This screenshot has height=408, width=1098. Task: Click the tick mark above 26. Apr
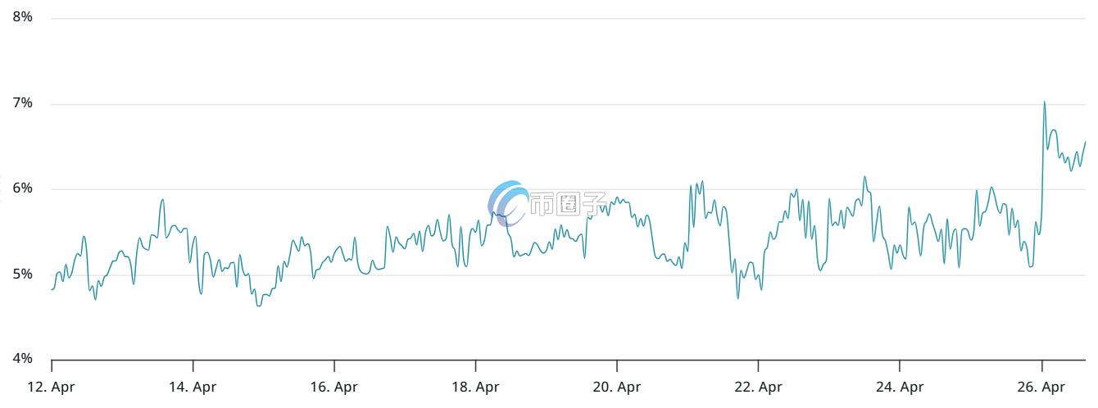tap(1041, 365)
